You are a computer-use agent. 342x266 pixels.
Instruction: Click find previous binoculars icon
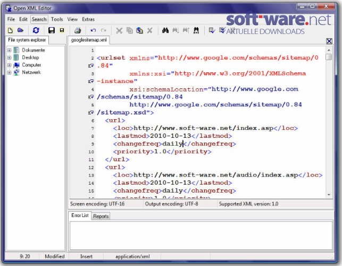[x=186, y=30]
